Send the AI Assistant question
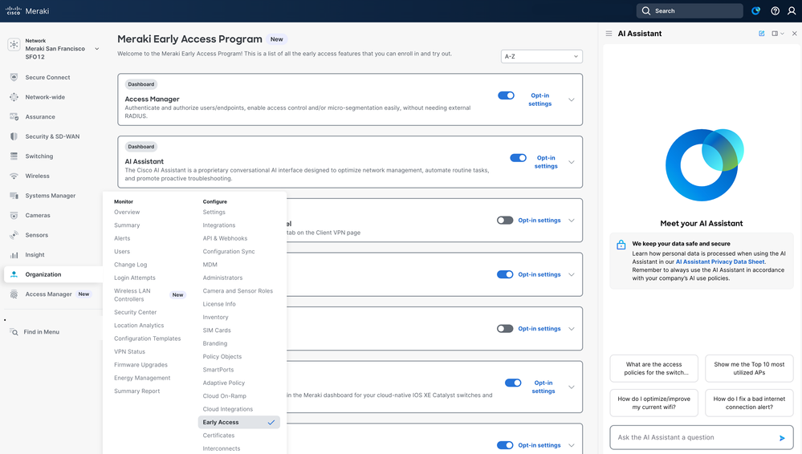Viewport: 802px width, 454px height. pos(782,438)
